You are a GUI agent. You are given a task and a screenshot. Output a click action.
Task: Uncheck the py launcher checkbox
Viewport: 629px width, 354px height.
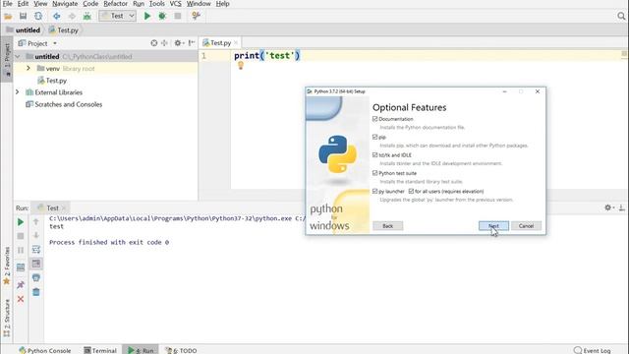point(375,191)
